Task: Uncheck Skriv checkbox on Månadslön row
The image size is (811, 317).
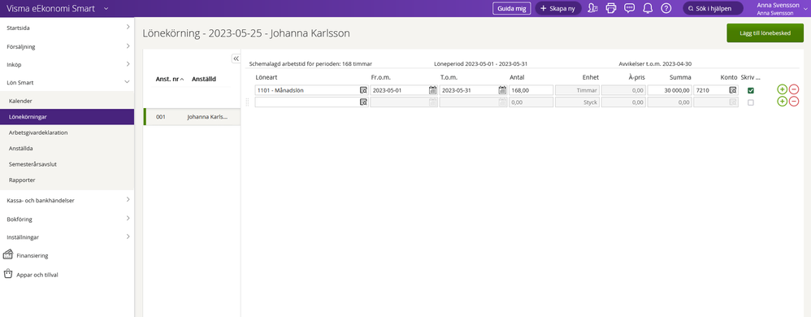Action: click(x=751, y=90)
